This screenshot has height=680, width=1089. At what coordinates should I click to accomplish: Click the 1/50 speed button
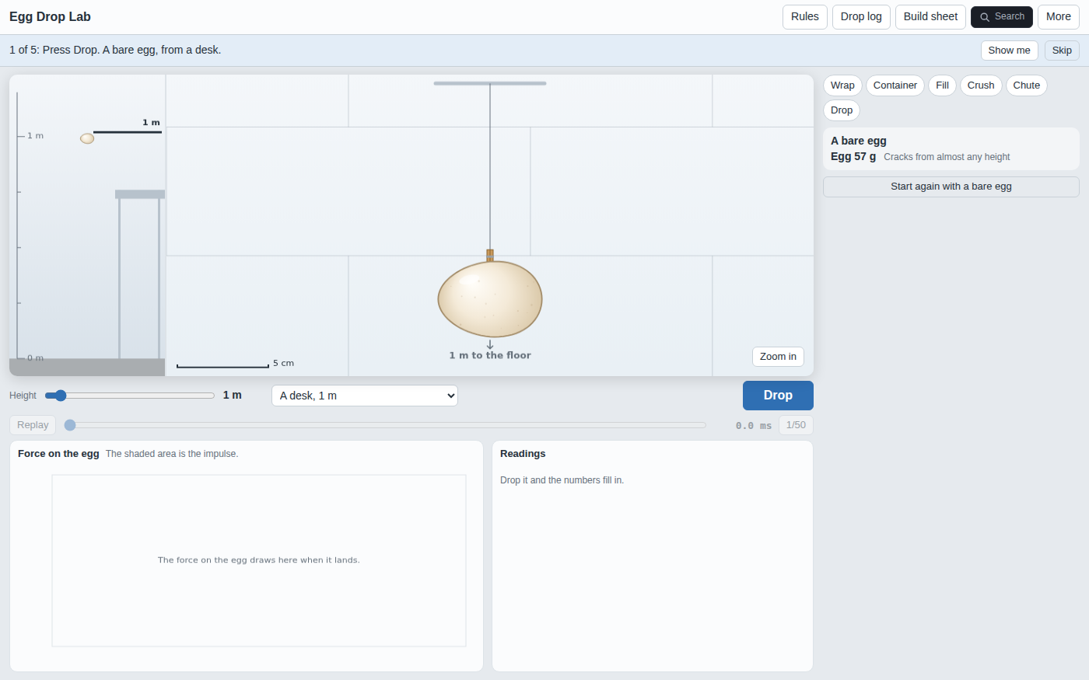[x=796, y=425]
